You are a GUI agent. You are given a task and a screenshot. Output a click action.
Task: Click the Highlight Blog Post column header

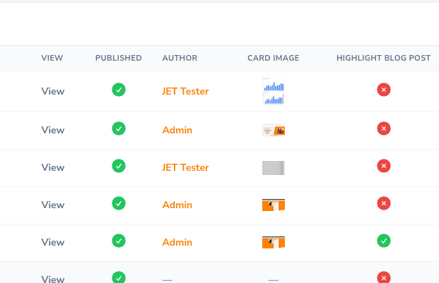tap(383, 58)
